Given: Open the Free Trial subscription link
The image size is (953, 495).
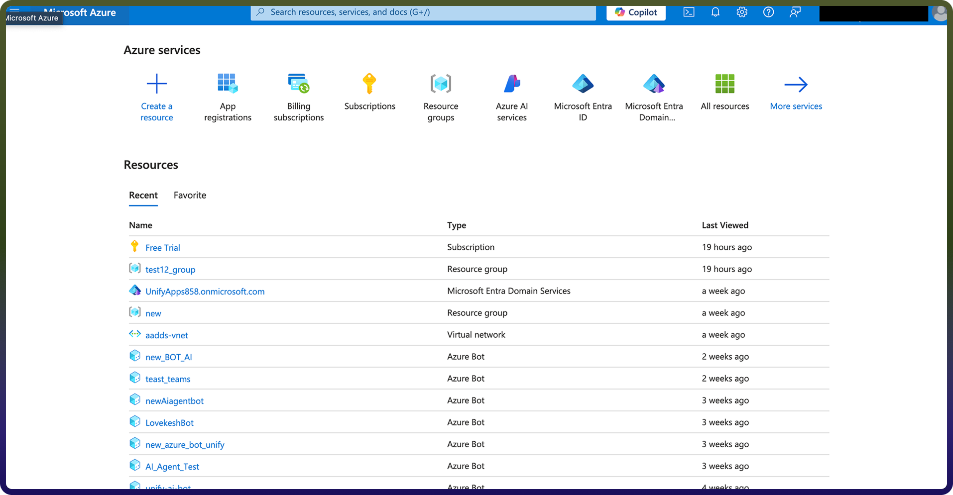Looking at the screenshot, I should (x=163, y=248).
